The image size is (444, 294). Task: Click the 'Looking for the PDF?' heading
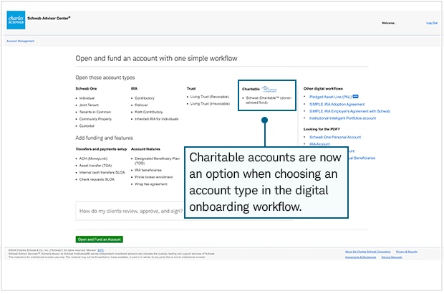[322, 129]
